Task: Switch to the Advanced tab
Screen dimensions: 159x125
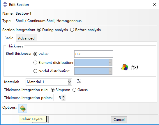Action: pos(26,38)
